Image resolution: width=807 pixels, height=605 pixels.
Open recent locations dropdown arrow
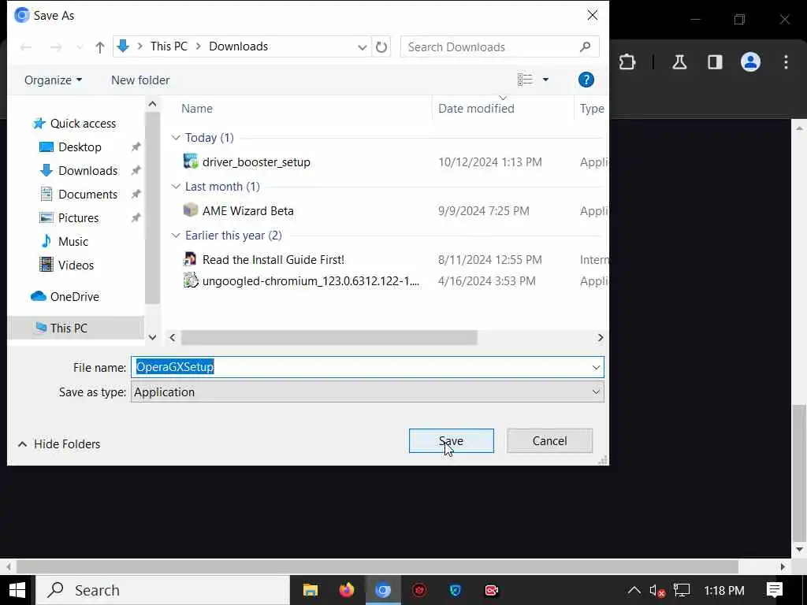(80, 47)
